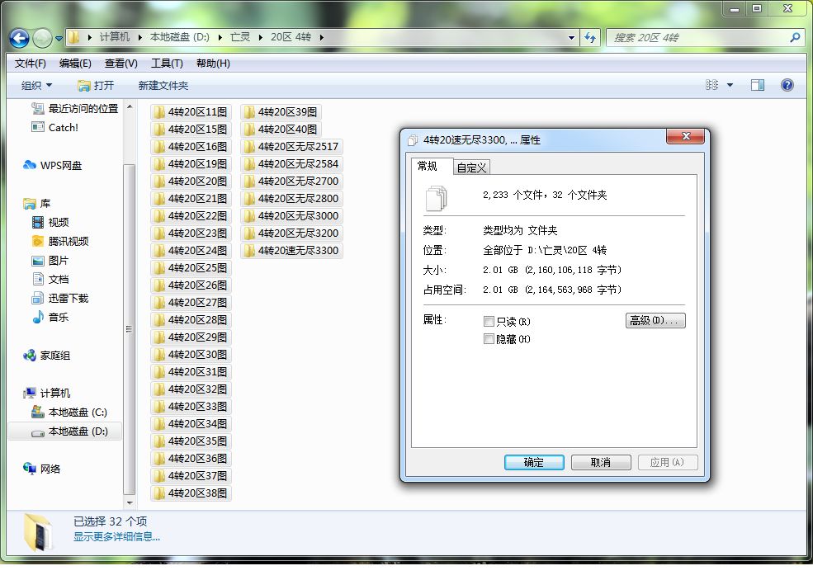Select the 4转20区40图 folder
The height and width of the screenshot is (580, 813).
(281, 129)
